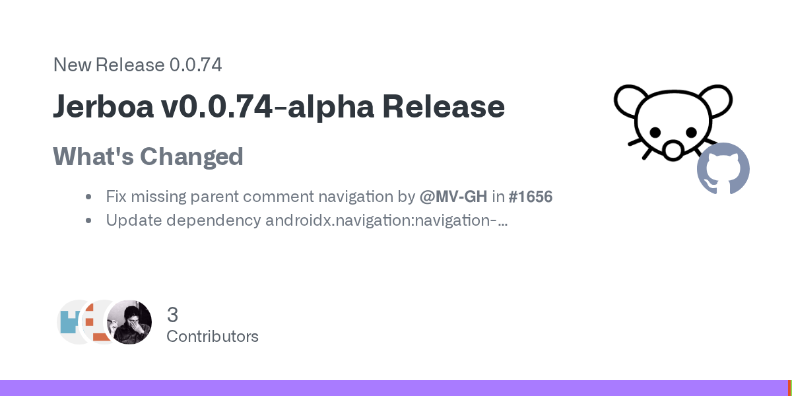Click the truncation ellipsis after "navigation-"
Image resolution: width=792 pixels, height=396 pixels.
503,222
